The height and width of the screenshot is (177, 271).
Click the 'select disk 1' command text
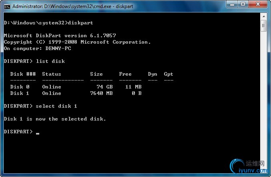pos(56,106)
